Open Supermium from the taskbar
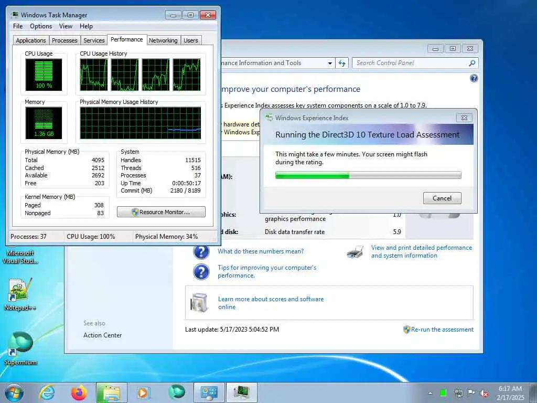Viewport: 537px width, 403px height. (x=176, y=393)
